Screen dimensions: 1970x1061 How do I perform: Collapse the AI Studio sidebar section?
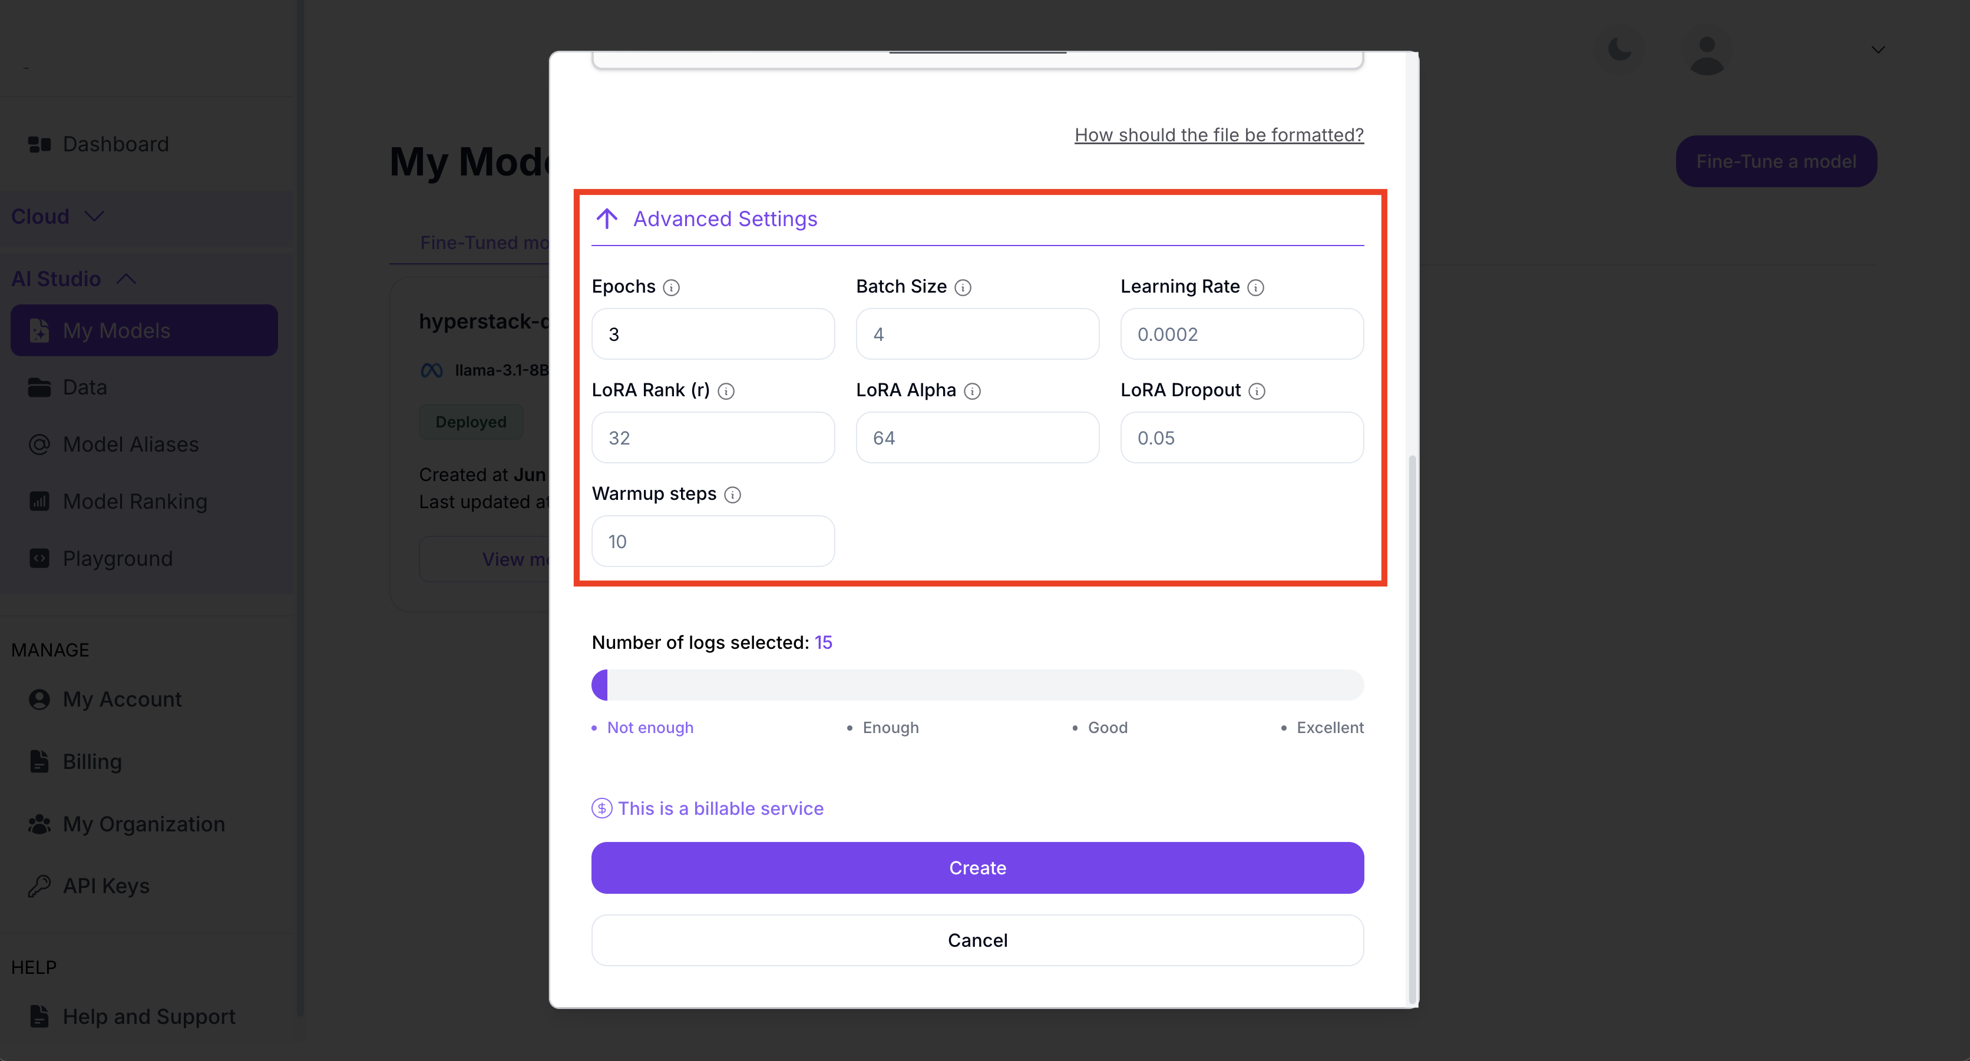pyautogui.click(x=126, y=279)
